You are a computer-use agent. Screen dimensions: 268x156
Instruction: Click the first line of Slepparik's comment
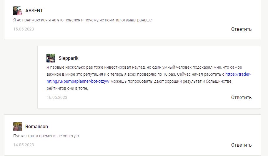[x=144, y=67]
